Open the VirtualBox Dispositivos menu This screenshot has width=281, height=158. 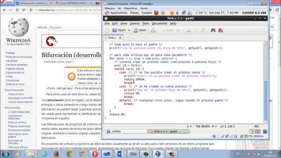130,8
